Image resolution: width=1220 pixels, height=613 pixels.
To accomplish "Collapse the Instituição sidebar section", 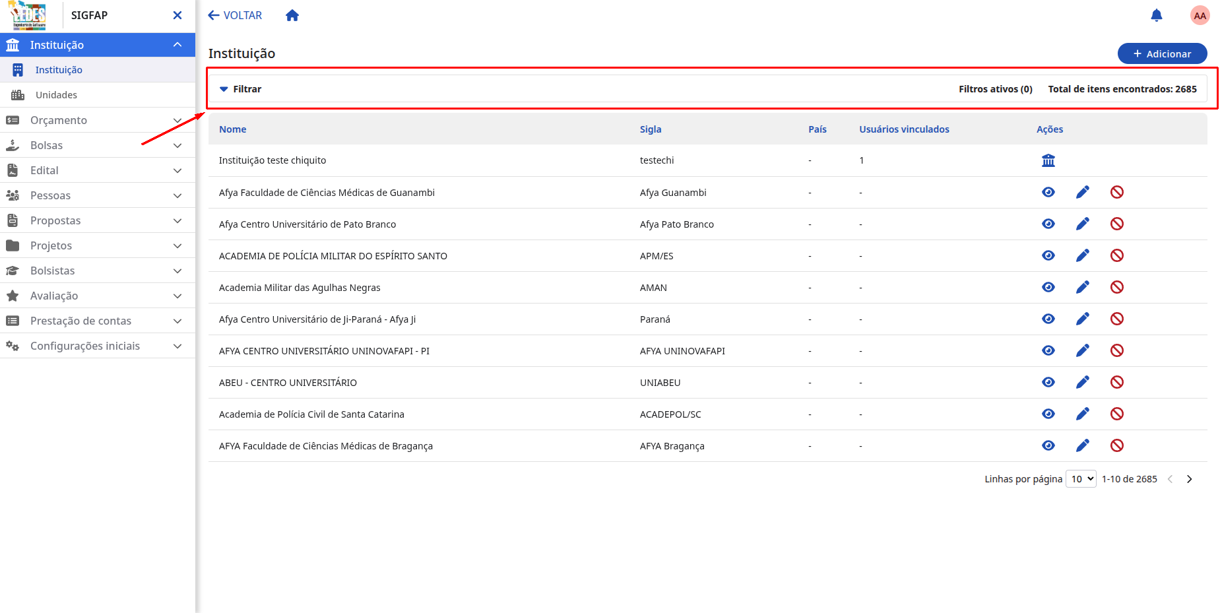I will pyautogui.click(x=98, y=45).
